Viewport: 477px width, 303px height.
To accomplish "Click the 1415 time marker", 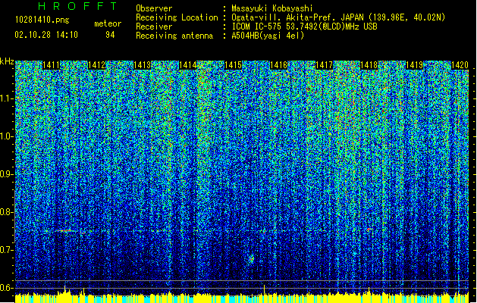I will [x=233, y=65].
